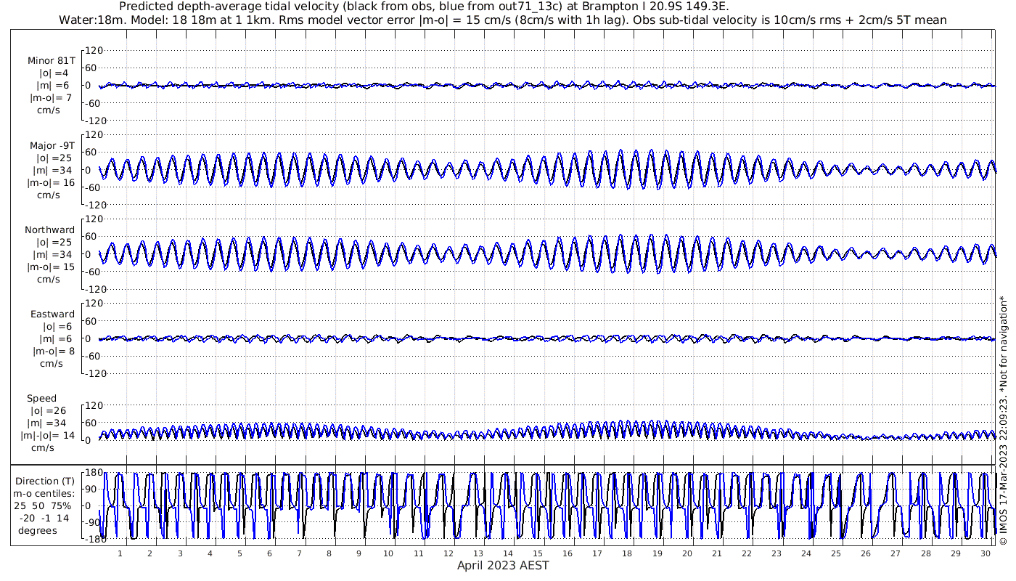Click day 22 on the date axis
The image size is (1016, 581).
click(747, 553)
